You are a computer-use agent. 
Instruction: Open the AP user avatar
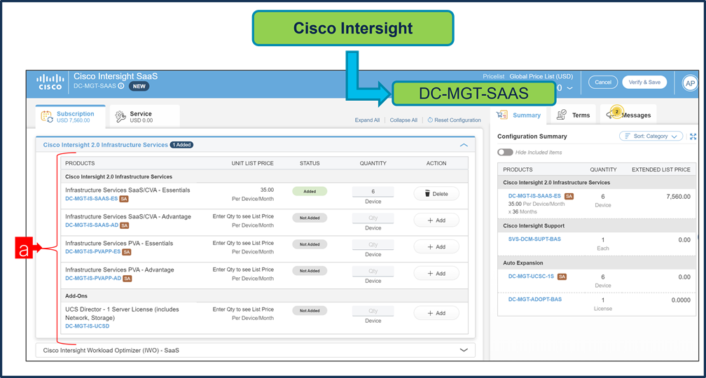coord(689,83)
